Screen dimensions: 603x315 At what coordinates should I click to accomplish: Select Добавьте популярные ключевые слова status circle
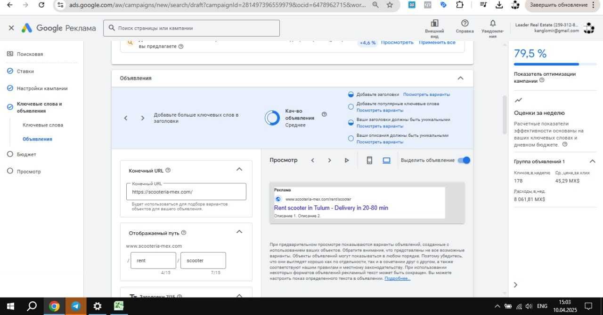350,107
